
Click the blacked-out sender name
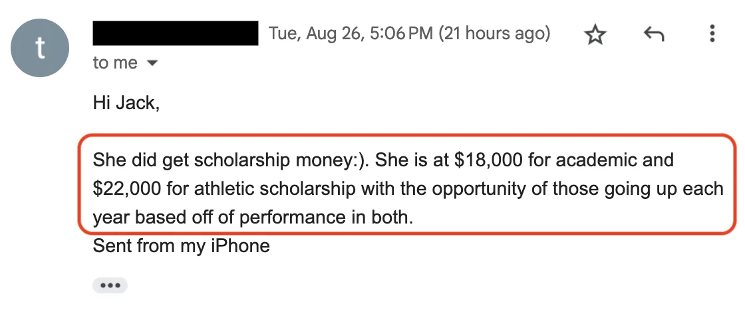[176, 33]
